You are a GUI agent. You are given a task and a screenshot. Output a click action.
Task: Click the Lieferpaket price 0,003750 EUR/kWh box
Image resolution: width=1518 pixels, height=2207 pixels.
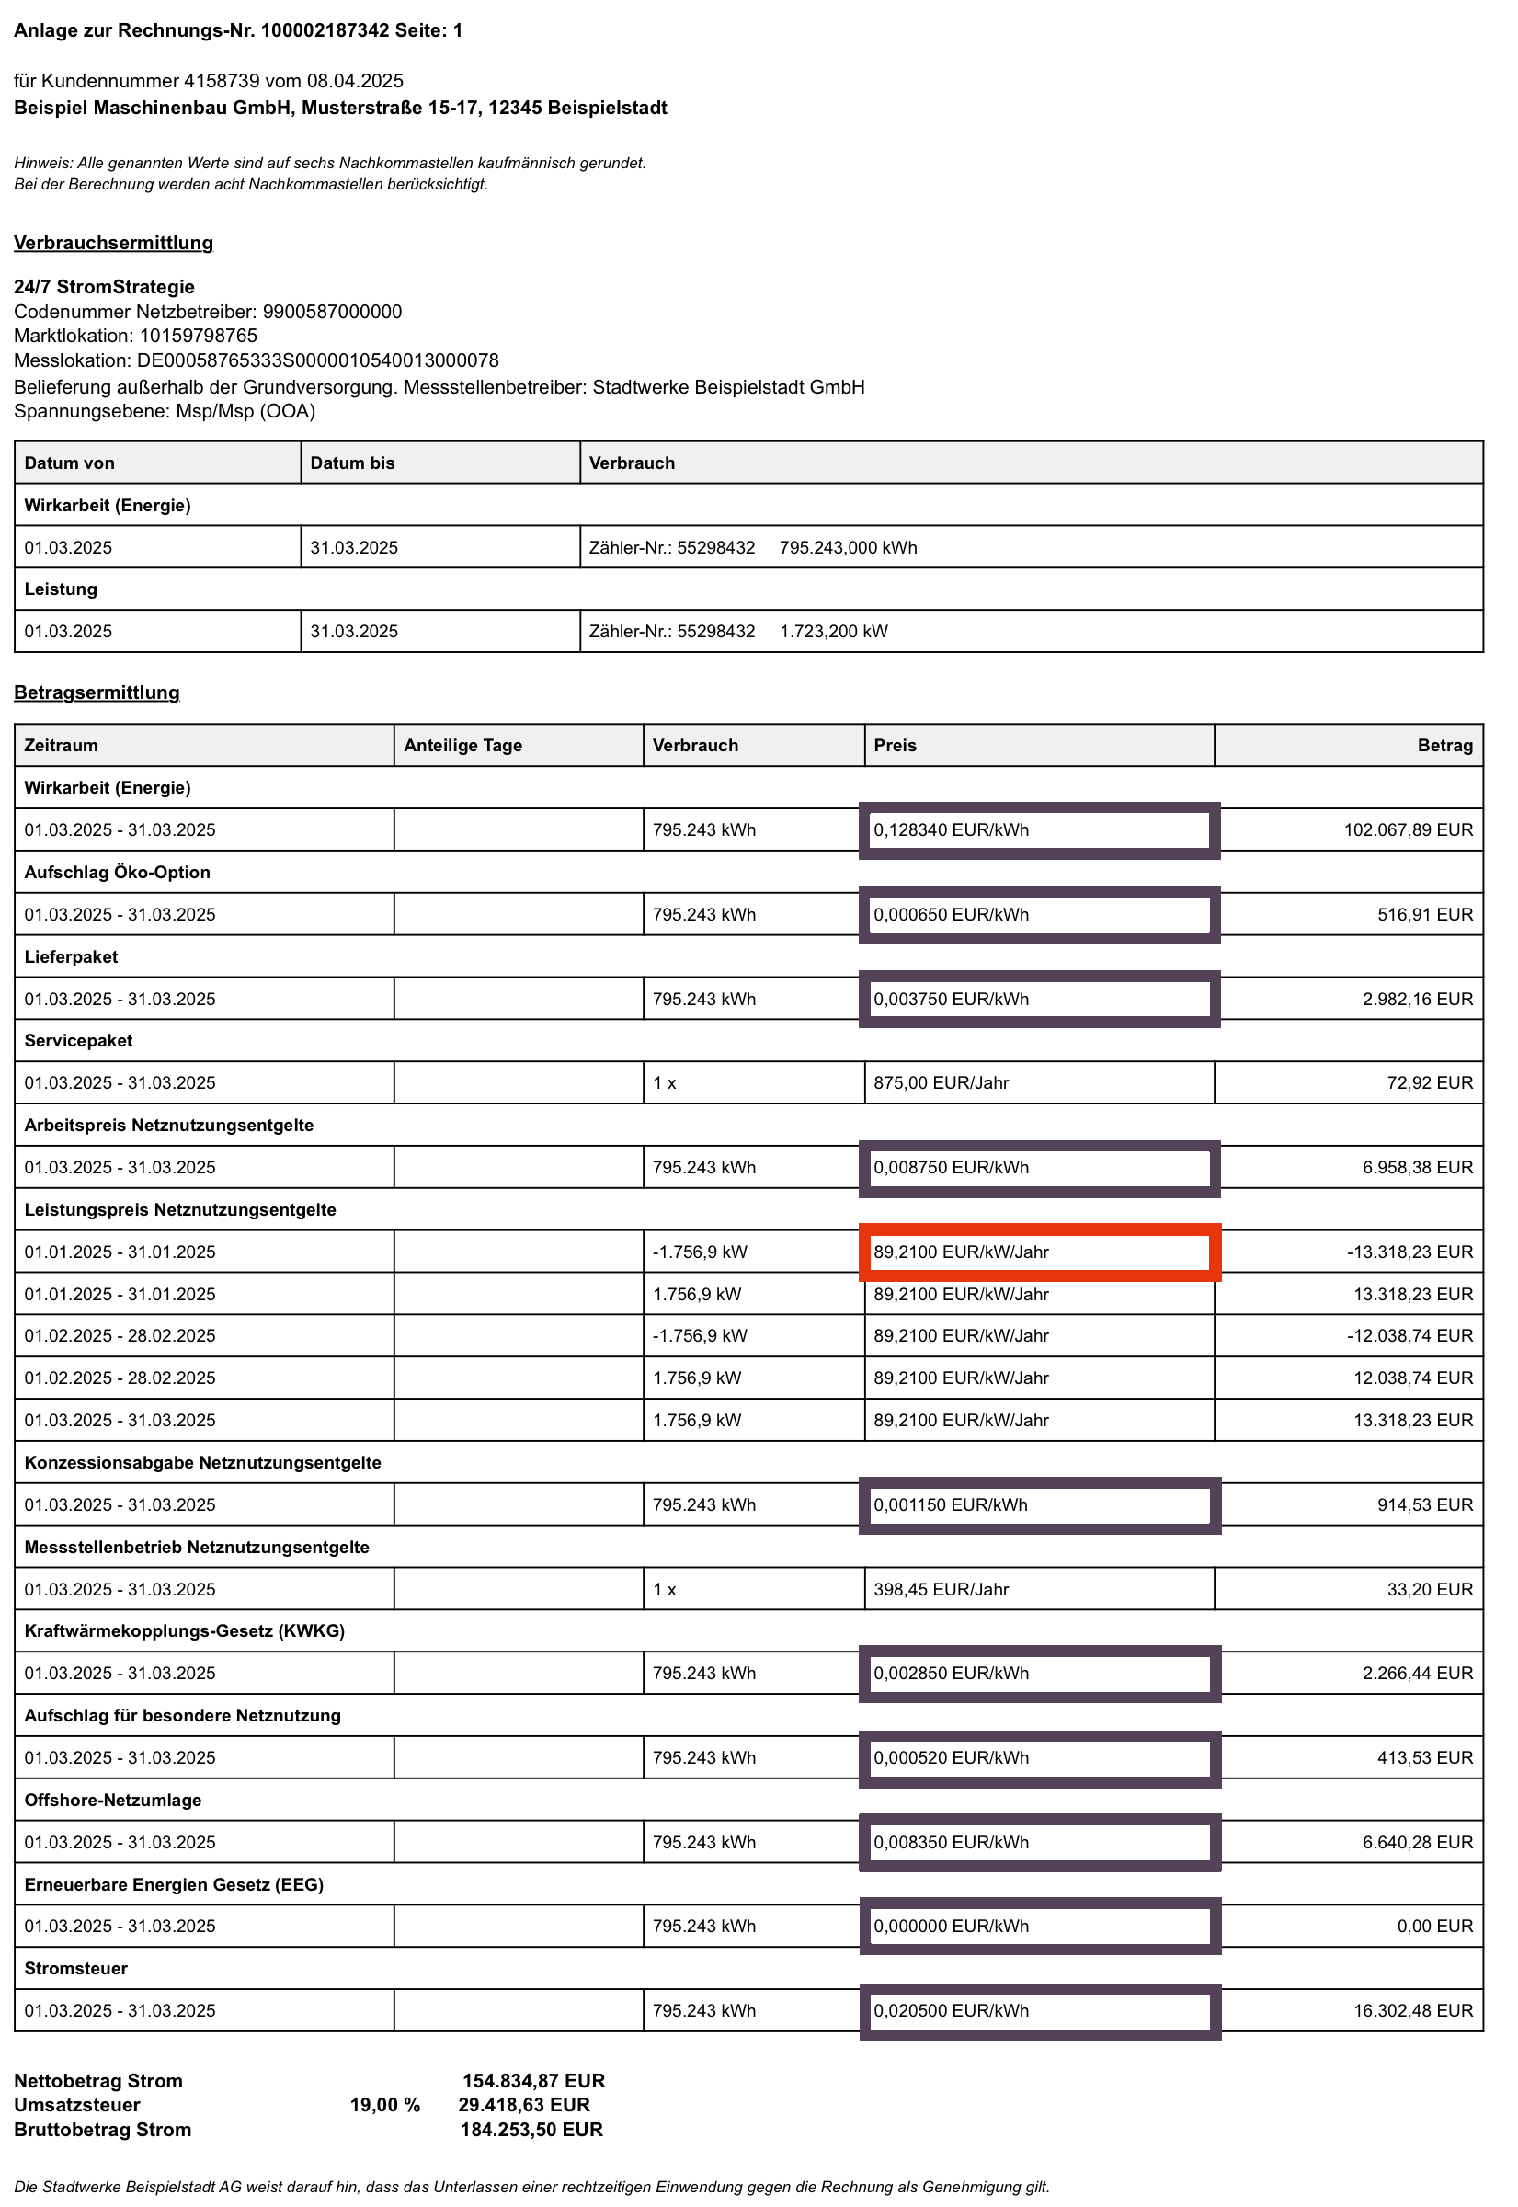pos(1040,999)
